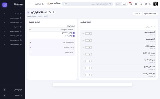160x99 pixels.
Task: Uncheck إظهار السعر checkbox
Action: tap(73, 36)
